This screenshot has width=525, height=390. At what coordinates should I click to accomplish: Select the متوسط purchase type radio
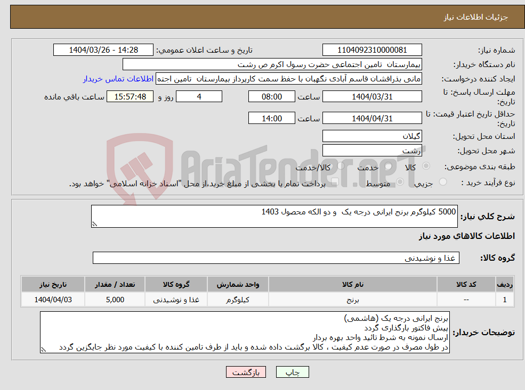point(400,182)
